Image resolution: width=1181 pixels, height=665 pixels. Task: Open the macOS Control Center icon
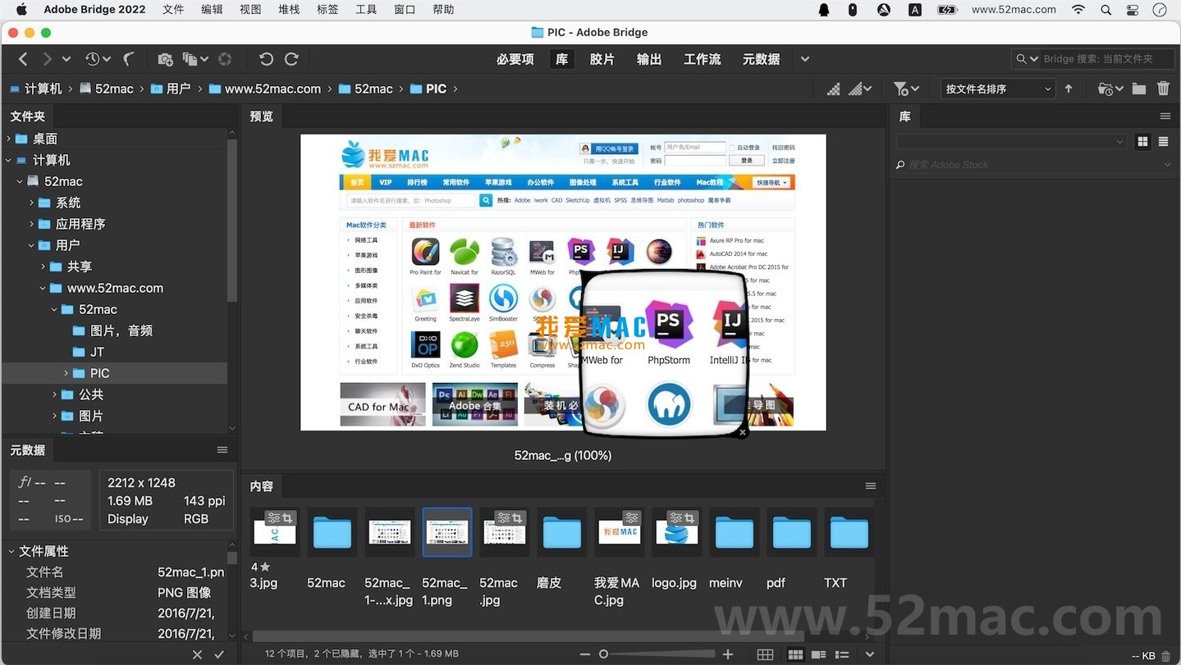click(1133, 10)
